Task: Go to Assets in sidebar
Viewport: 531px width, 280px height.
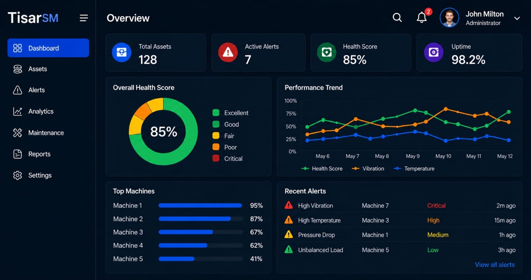Action: click(x=38, y=69)
